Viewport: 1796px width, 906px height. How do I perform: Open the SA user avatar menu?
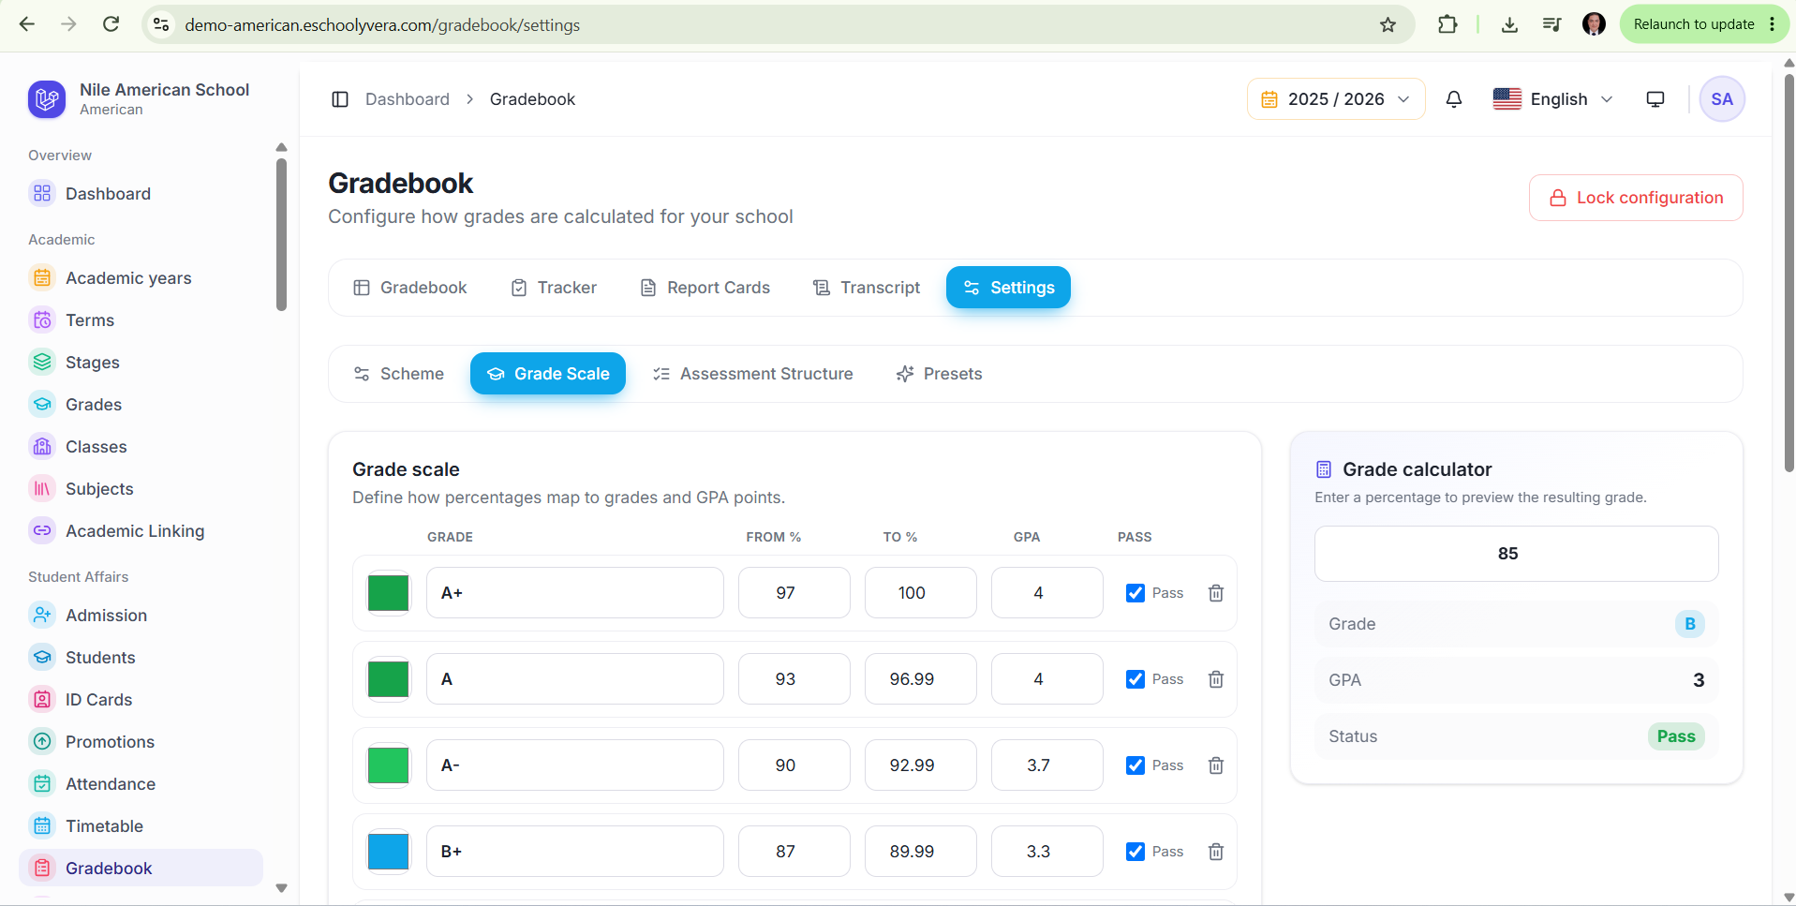tap(1722, 99)
